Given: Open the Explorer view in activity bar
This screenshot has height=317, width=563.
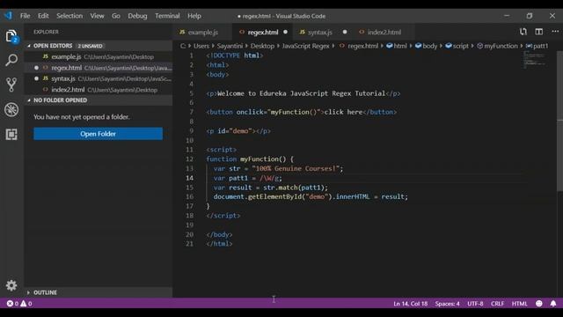Looking at the screenshot, I should tap(11, 36).
